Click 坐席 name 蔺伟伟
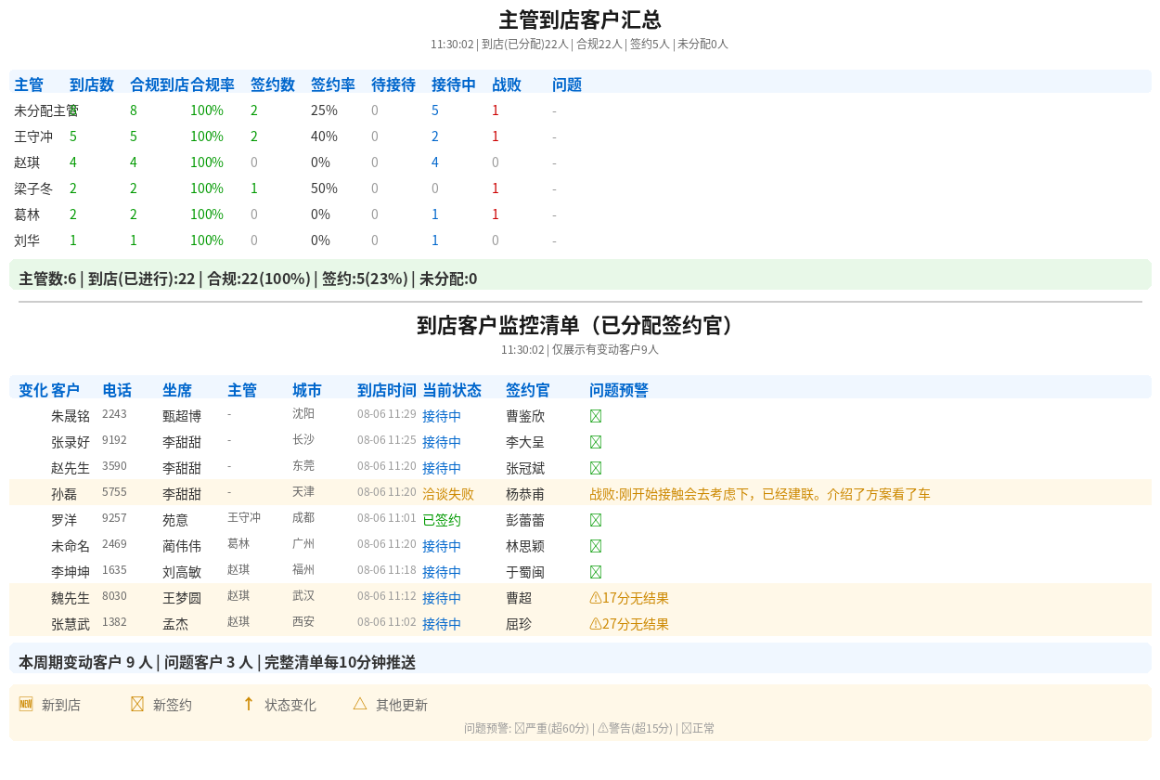 pyautogui.click(x=182, y=546)
